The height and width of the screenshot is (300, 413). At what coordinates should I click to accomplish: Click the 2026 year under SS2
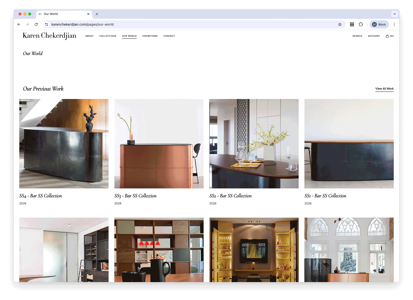(213, 203)
